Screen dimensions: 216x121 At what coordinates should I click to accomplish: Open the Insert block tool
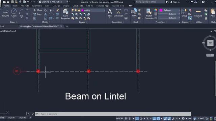(134, 13)
